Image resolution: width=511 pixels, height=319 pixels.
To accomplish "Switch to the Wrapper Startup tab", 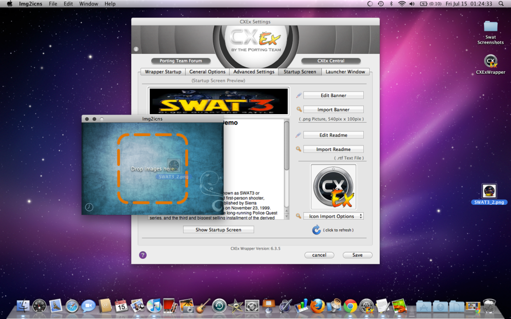I will tap(163, 72).
